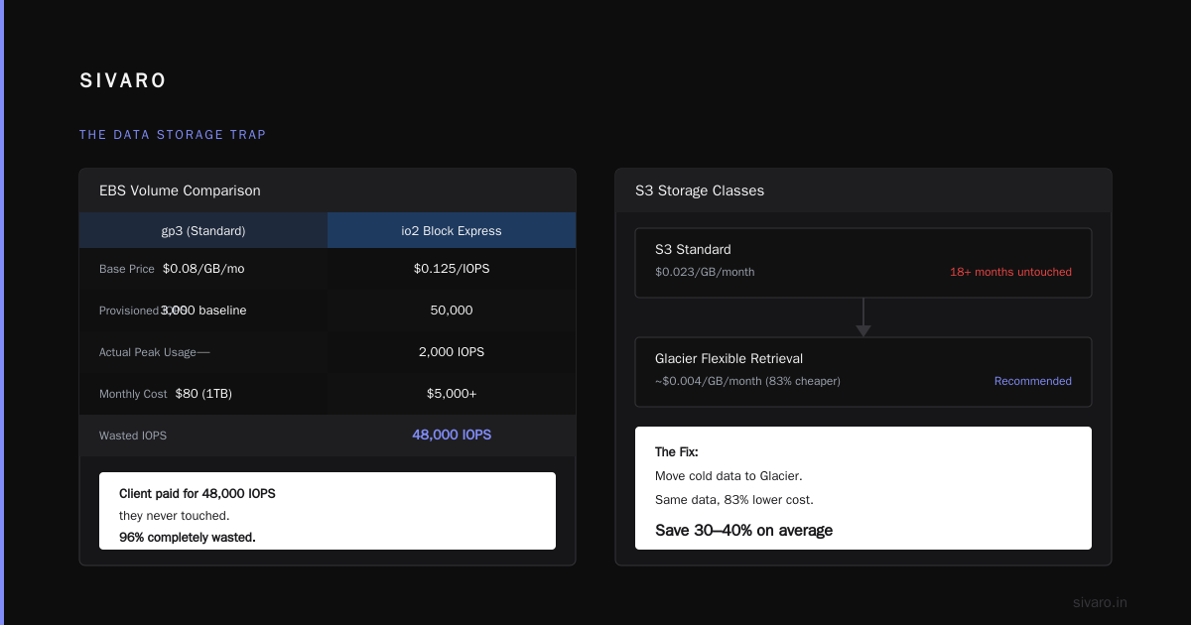Click the '2,000 IOPS' cell

pyautogui.click(x=452, y=352)
